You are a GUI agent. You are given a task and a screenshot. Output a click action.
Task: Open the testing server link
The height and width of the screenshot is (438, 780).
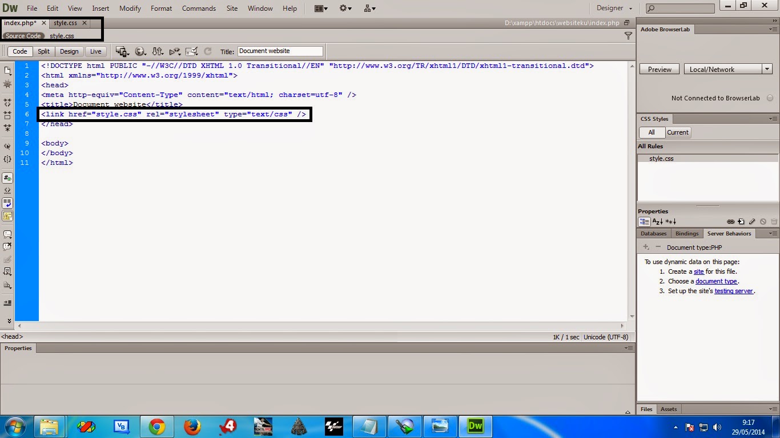[x=734, y=291]
